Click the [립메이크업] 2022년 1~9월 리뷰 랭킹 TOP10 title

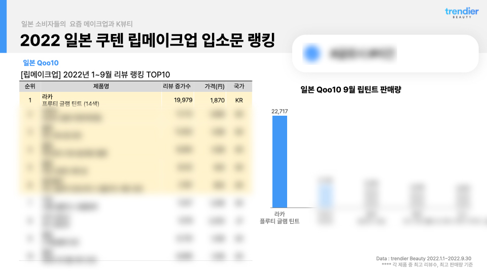click(x=95, y=75)
